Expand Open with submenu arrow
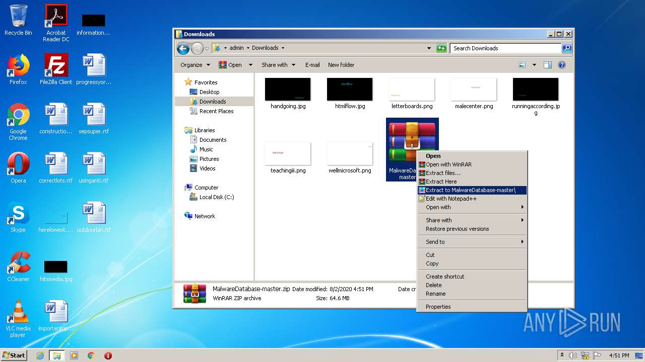Screen dimensions: 645x362 click(522, 207)
